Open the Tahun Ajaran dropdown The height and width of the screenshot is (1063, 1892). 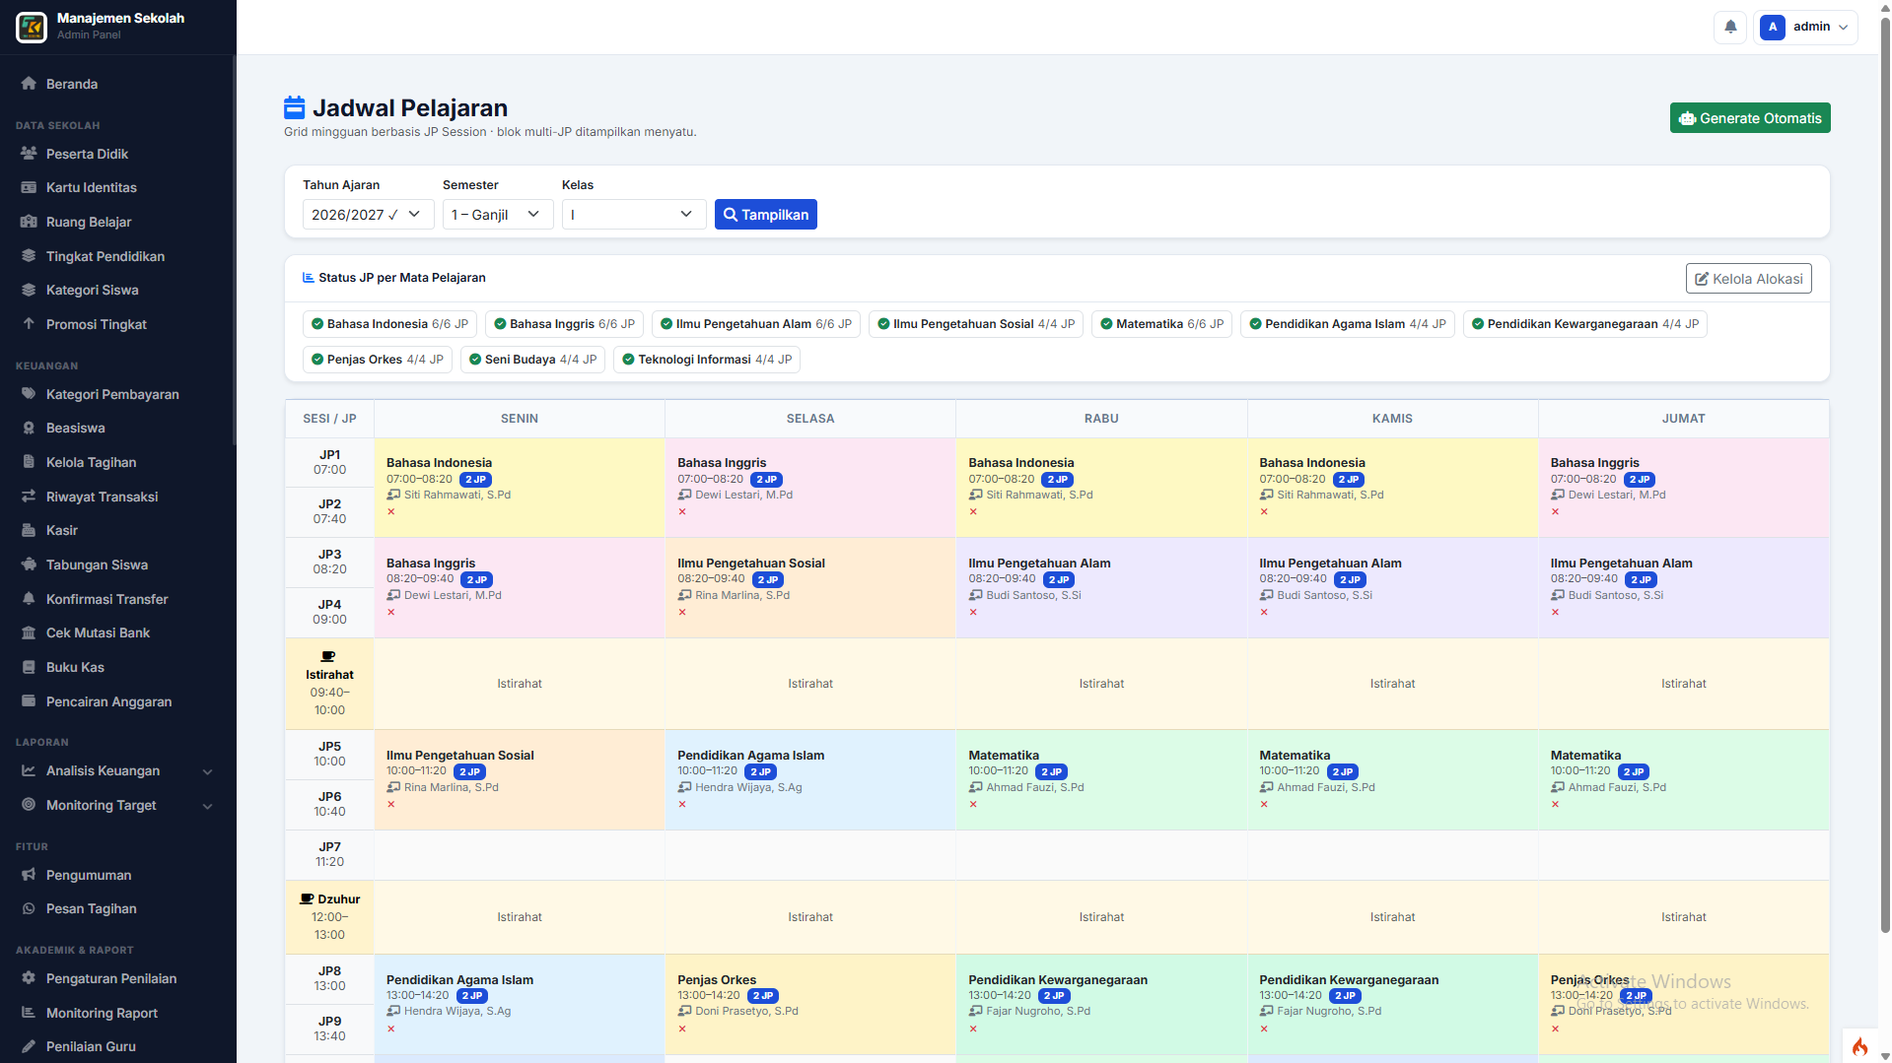[x=368, y=215]
